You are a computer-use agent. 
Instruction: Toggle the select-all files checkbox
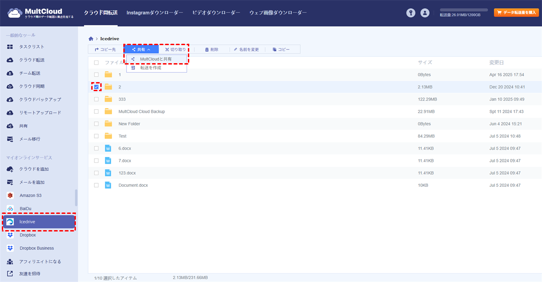[x=96, y=63]
